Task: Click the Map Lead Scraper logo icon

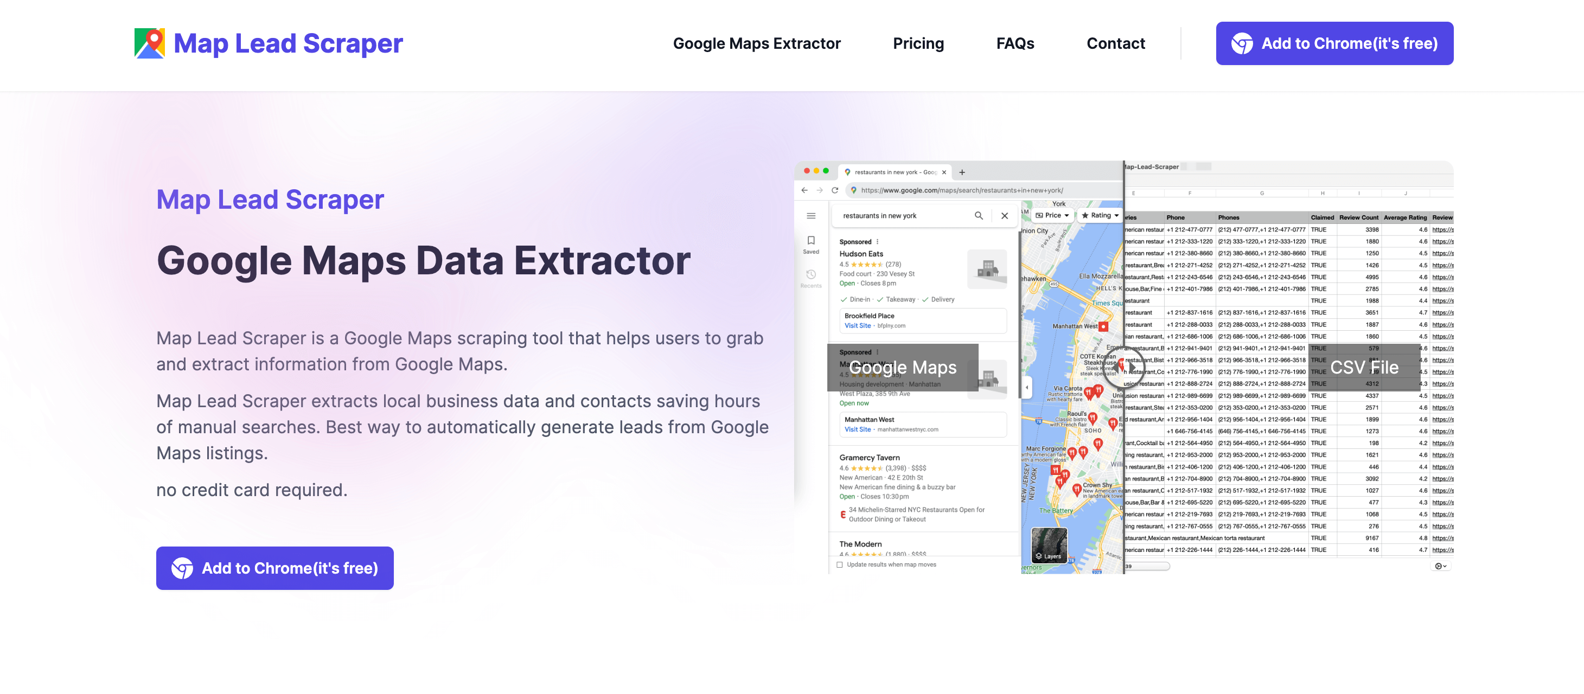Action: [x=150, y=43]
